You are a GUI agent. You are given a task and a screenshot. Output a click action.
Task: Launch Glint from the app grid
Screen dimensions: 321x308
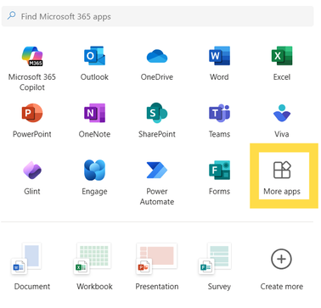tap(32, 171)
